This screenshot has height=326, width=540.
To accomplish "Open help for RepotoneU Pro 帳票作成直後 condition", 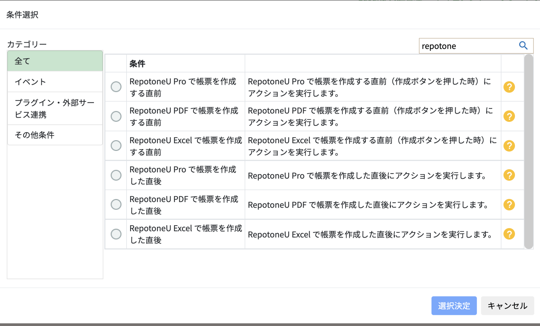I will (x=509, y=175).
